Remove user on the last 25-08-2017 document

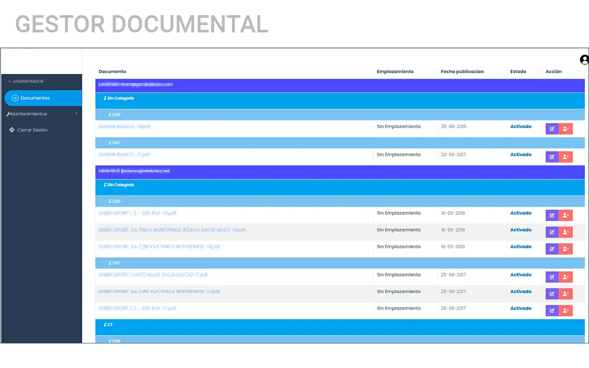(566, 310)
